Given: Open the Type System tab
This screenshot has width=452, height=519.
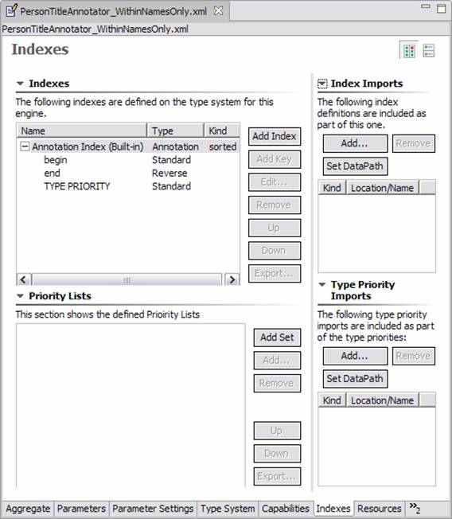Looking at the screenshot, I should (x=228, y=509).
